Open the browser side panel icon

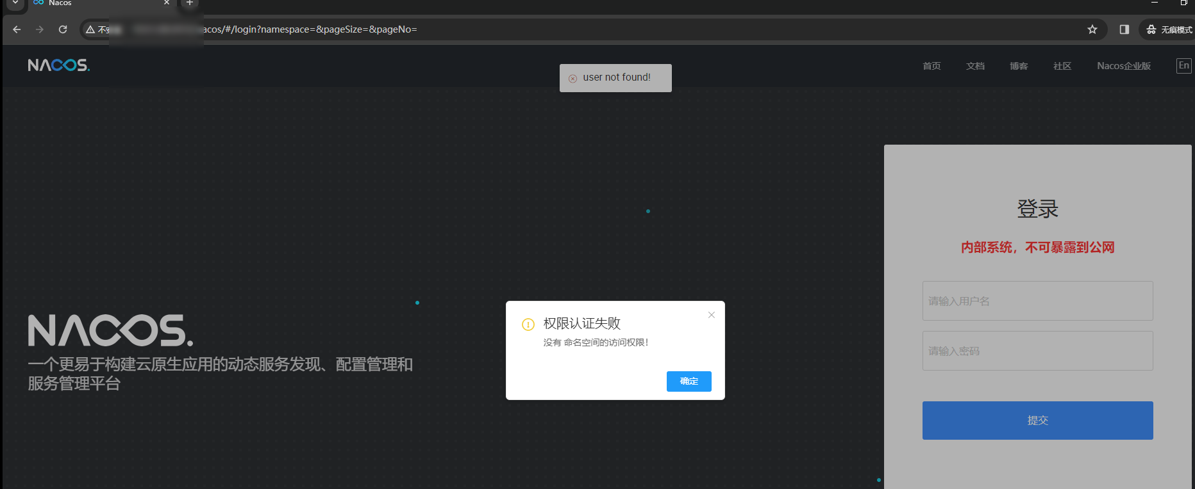pos(1124,29)
